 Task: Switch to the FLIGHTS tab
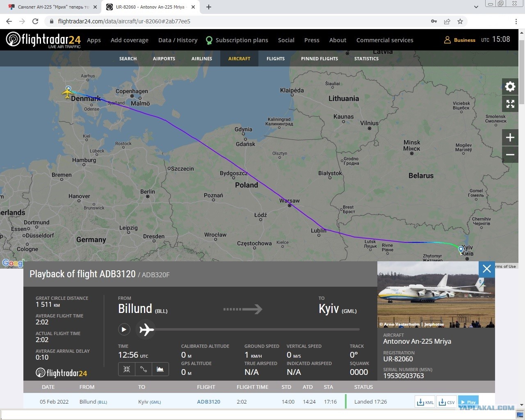[276, 59]
